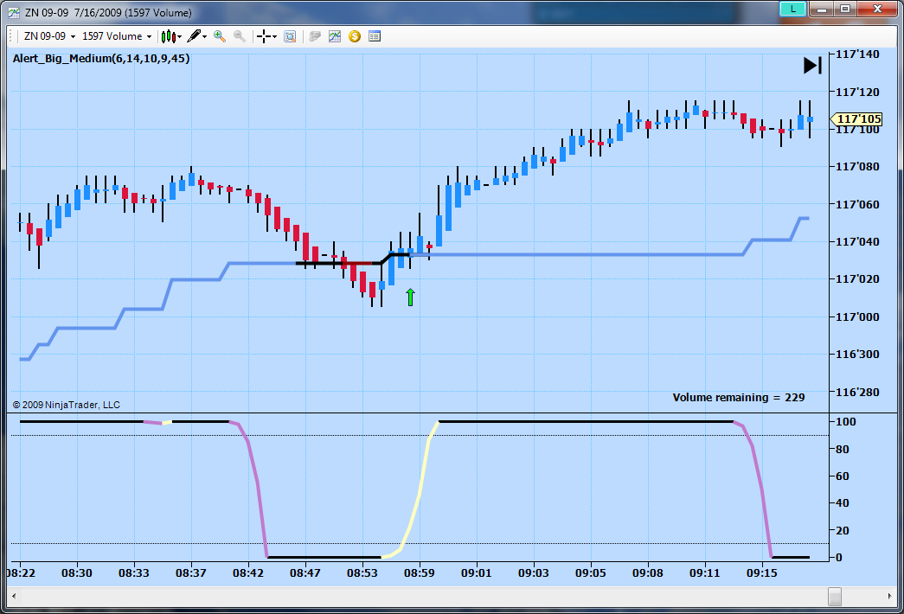Click the 2009 NinjaTrader, LLC copyright text
The image size is (904, 614).
coord(67,405)
